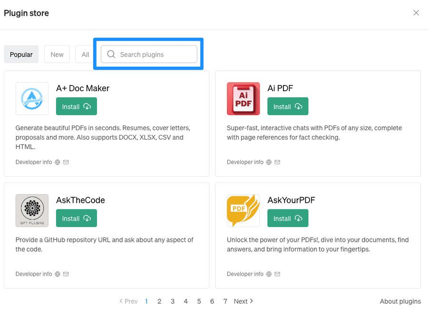Viewport: 428px width, 314px height.
Task: Click the A+ Doc Maker plugin logo
Action: click(x=32, y=99)
